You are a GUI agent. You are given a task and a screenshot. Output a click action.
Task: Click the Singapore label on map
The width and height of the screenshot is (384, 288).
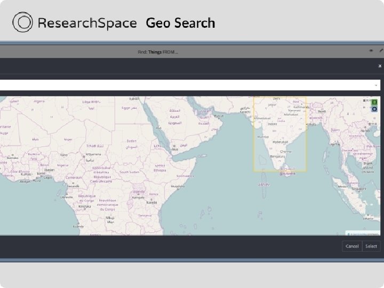click(x=358, y=189)
